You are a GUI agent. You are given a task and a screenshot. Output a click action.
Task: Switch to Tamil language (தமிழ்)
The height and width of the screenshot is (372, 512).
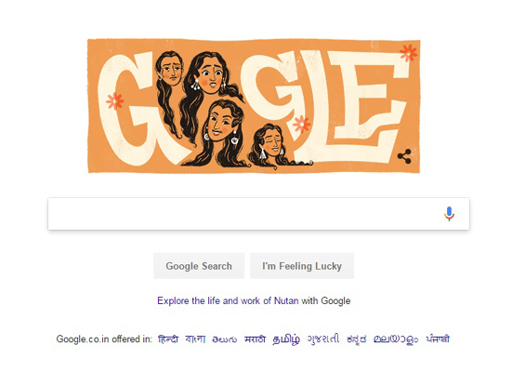pos(286,339)
